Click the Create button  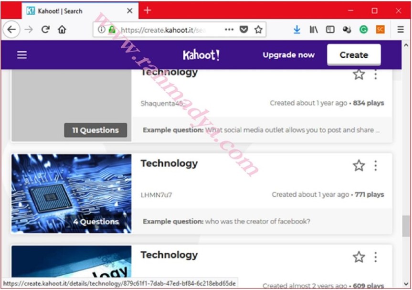tap(354, 55)
